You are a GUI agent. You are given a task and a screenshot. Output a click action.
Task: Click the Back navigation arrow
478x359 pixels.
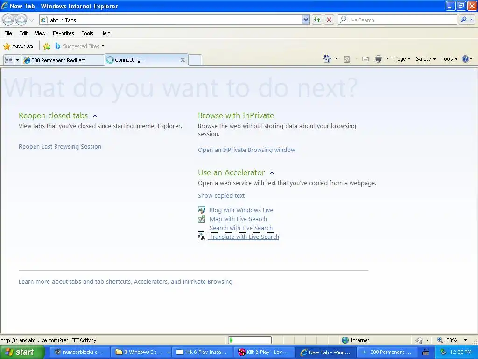pos(8,20)
